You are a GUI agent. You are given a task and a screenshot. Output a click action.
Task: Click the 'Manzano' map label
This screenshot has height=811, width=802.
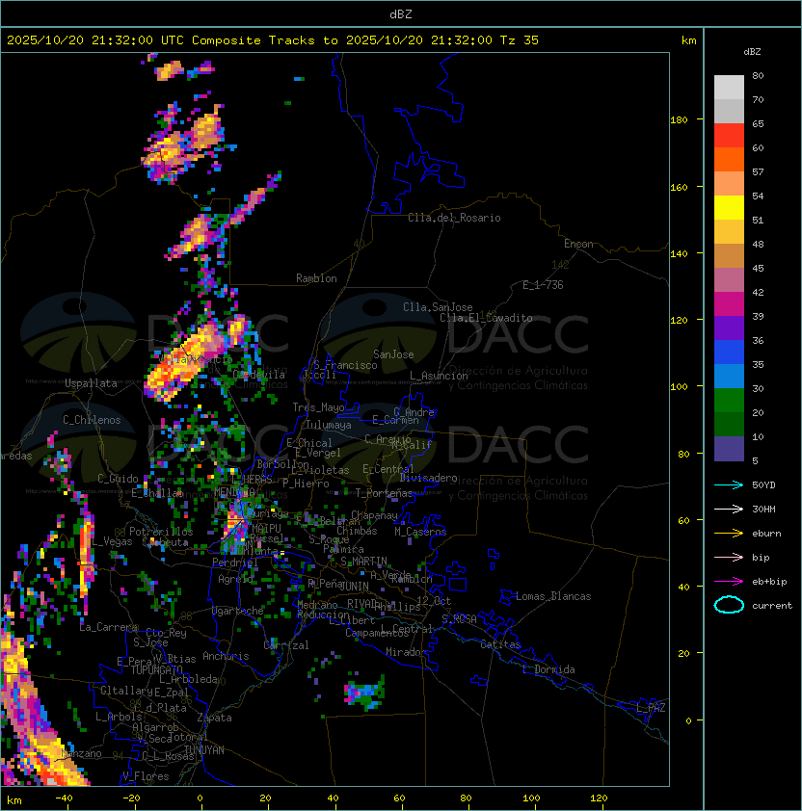81,753
